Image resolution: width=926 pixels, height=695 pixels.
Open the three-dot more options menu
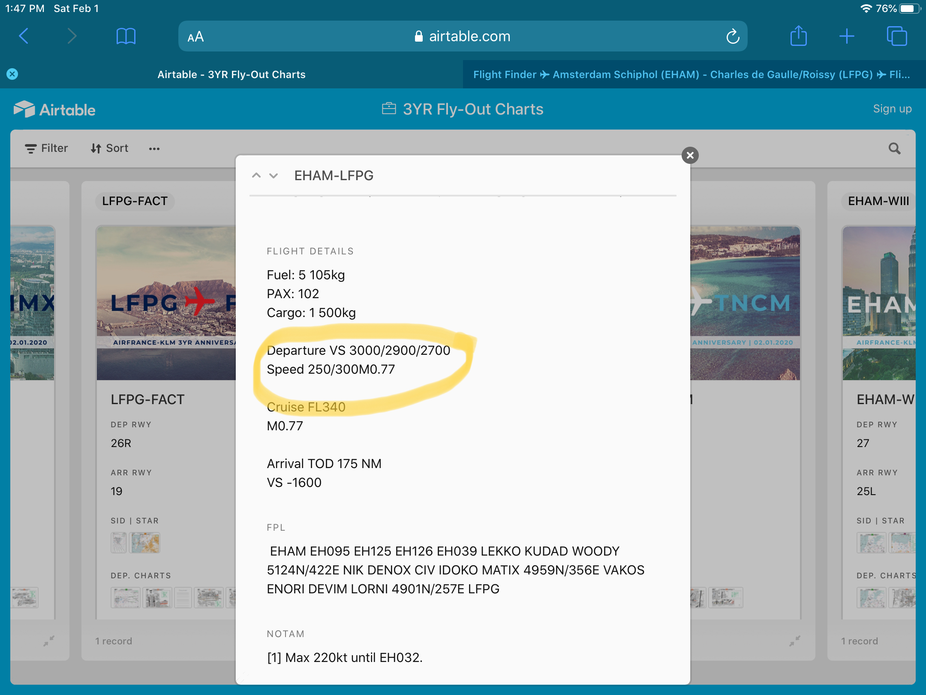[x=154, y=149]
